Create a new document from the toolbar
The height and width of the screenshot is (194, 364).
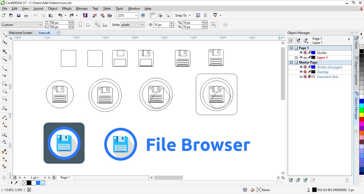point(4,15)
